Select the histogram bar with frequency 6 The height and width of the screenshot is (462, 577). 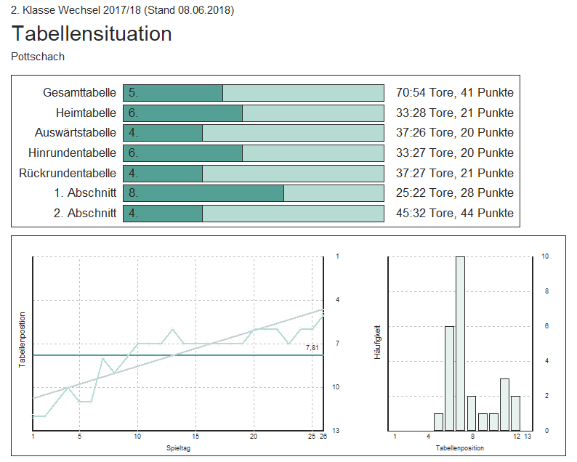pos(449,378)
